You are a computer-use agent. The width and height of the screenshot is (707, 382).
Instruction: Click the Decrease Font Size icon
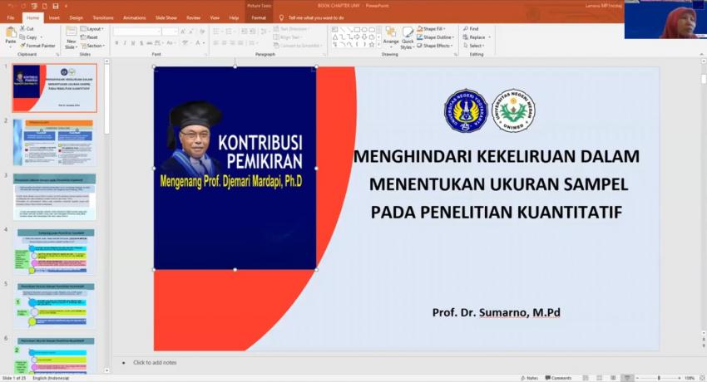(x=192, y=32)
